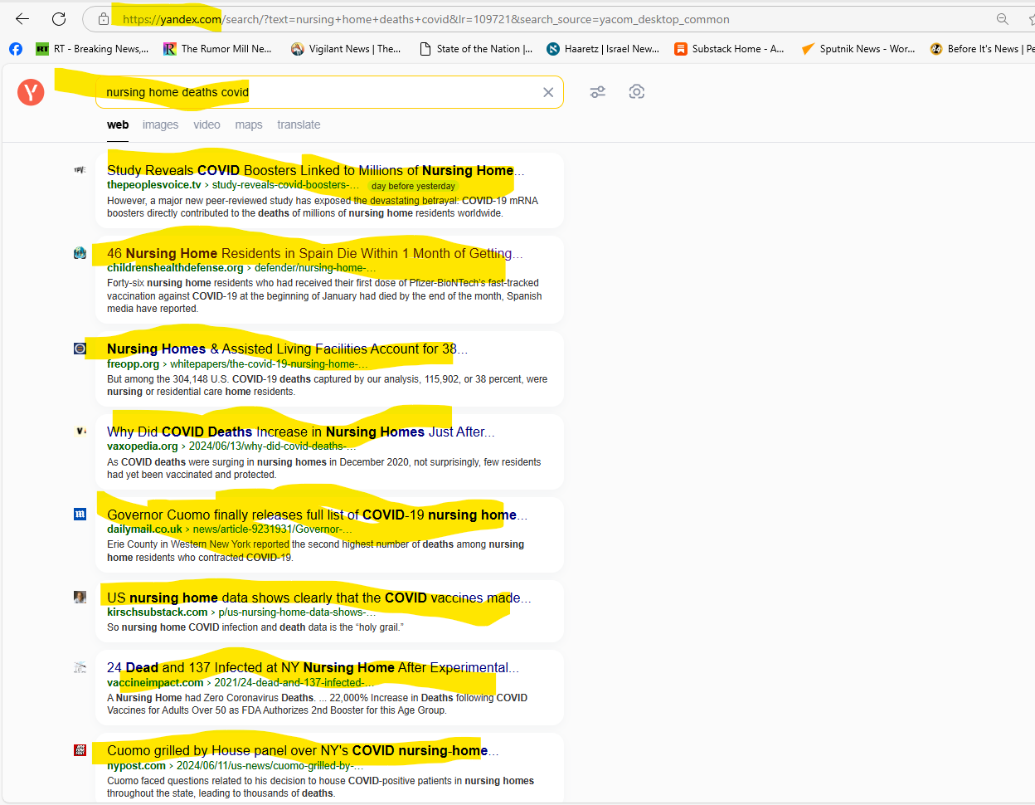This screenshot has width=1035, height=805.
Task: Click snippet 'But among the 304,148 U.S. COVID-19 deaths'
Action: [328, 385]
